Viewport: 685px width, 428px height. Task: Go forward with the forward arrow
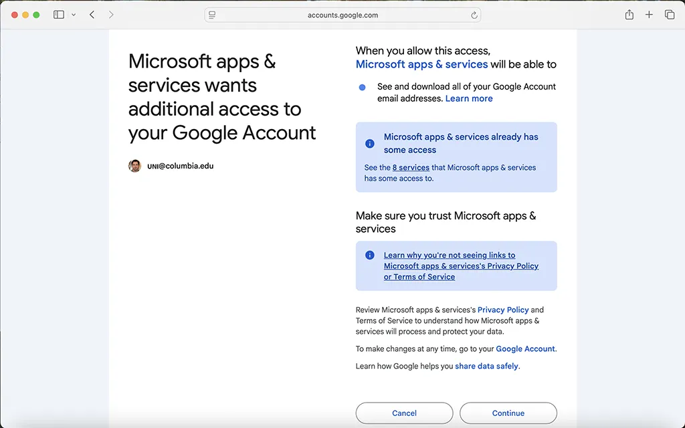(x=111, y=15)
